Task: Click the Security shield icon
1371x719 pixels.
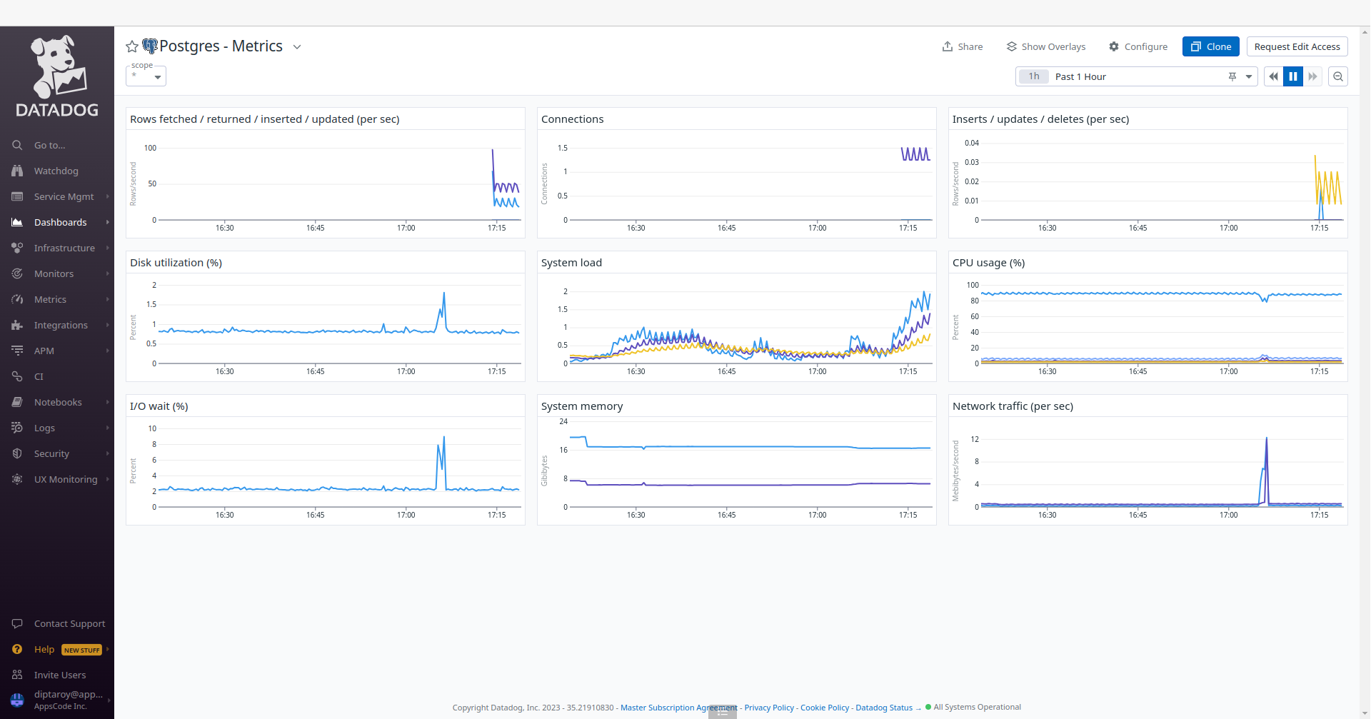Action: click(x=17, y=453)
